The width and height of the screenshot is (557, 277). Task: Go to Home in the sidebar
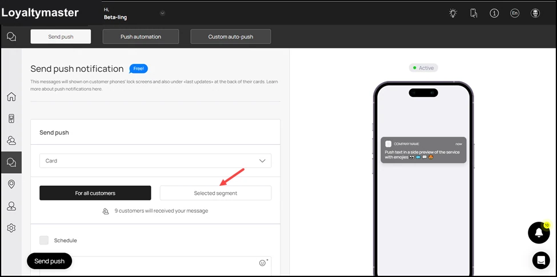tap(11, 97)
